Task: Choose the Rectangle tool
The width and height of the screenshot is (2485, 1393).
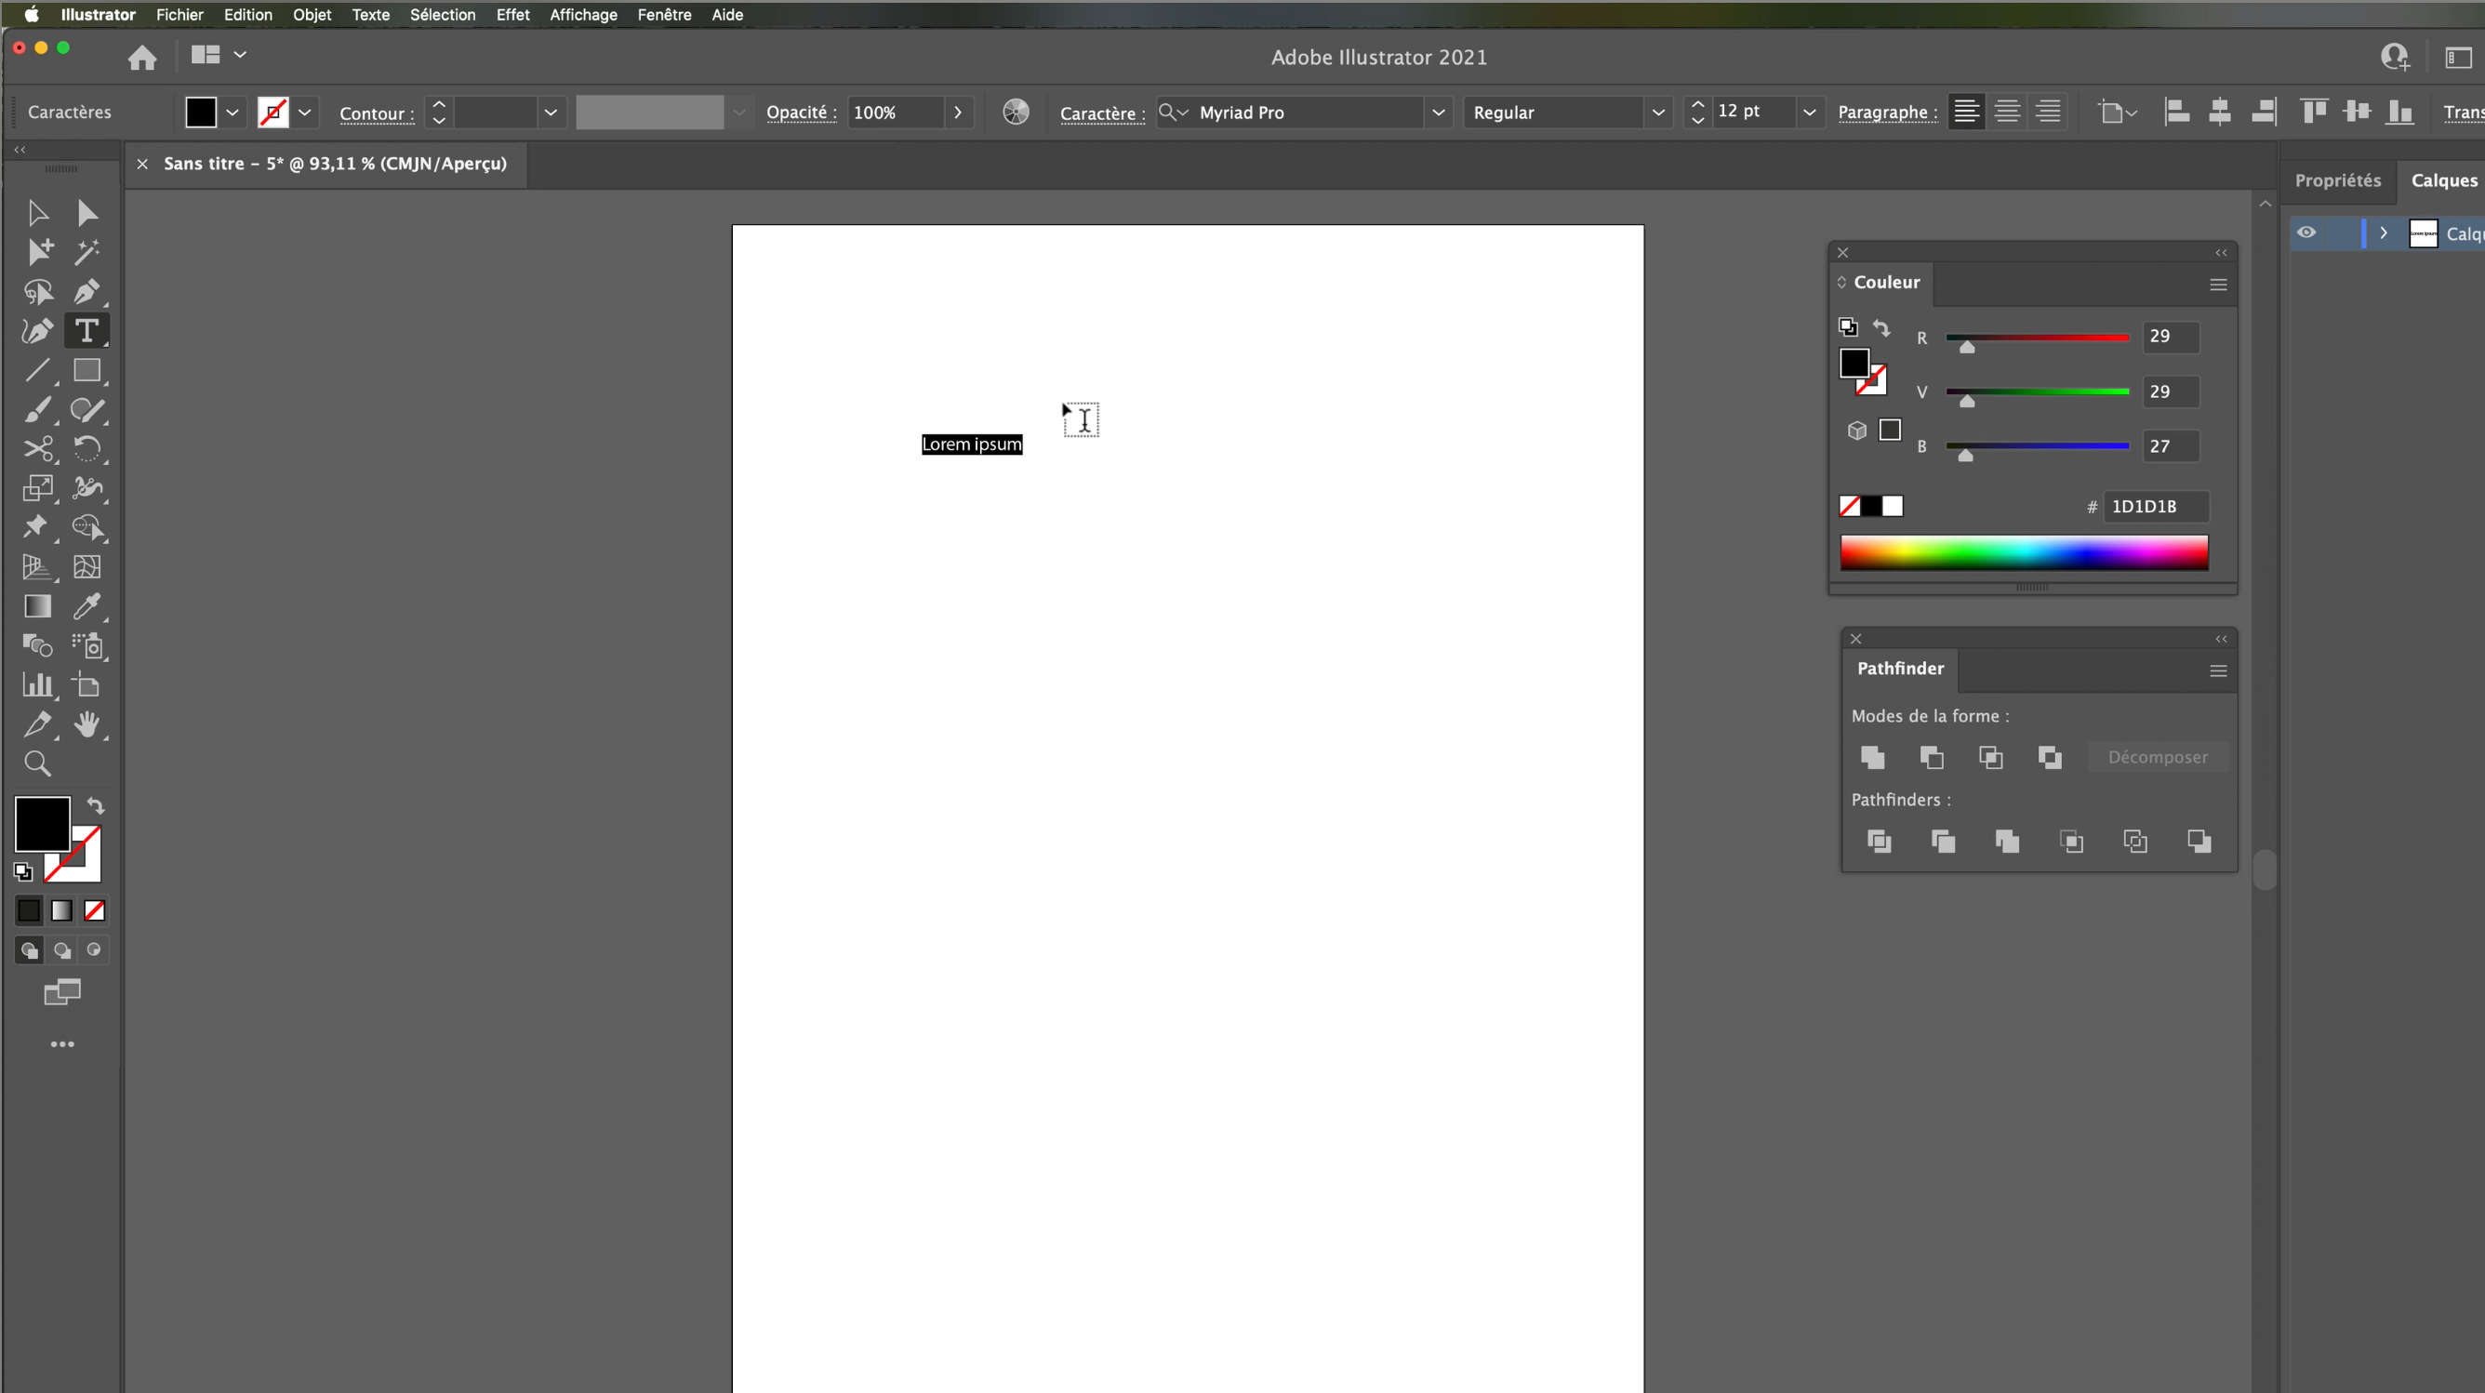Action: point(86,370)
